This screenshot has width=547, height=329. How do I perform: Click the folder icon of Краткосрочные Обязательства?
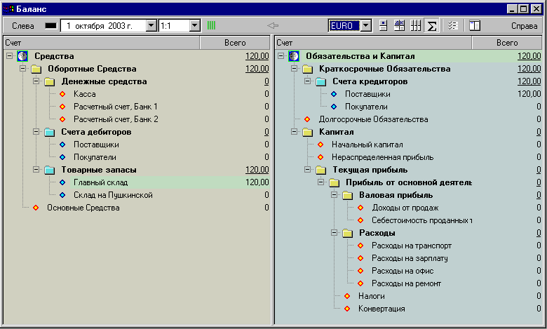point(307,69)
